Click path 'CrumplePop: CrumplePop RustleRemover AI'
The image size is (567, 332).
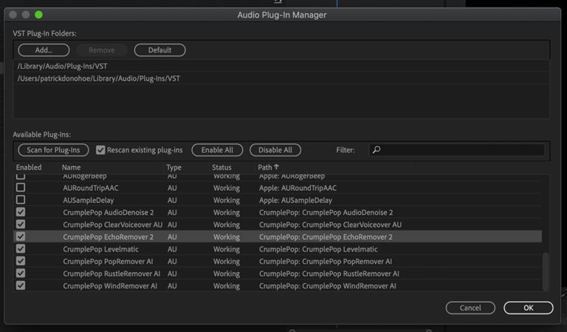tap(329, 274)
